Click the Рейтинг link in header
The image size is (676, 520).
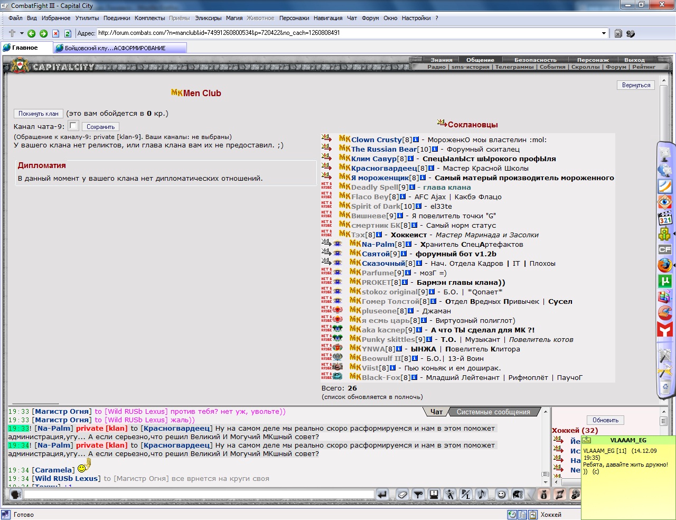pos(644,67)
